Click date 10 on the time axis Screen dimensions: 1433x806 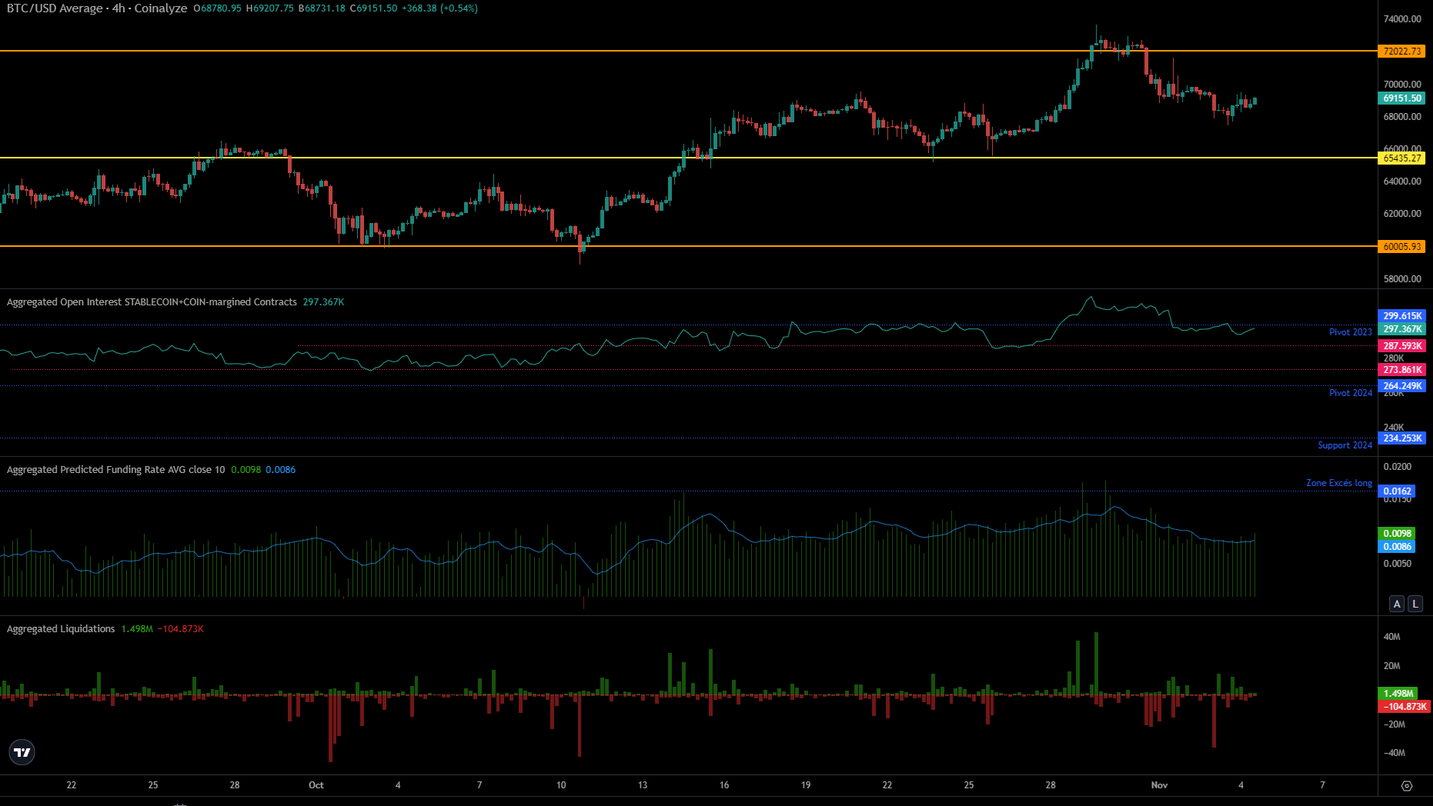click(x=561, y=785)
